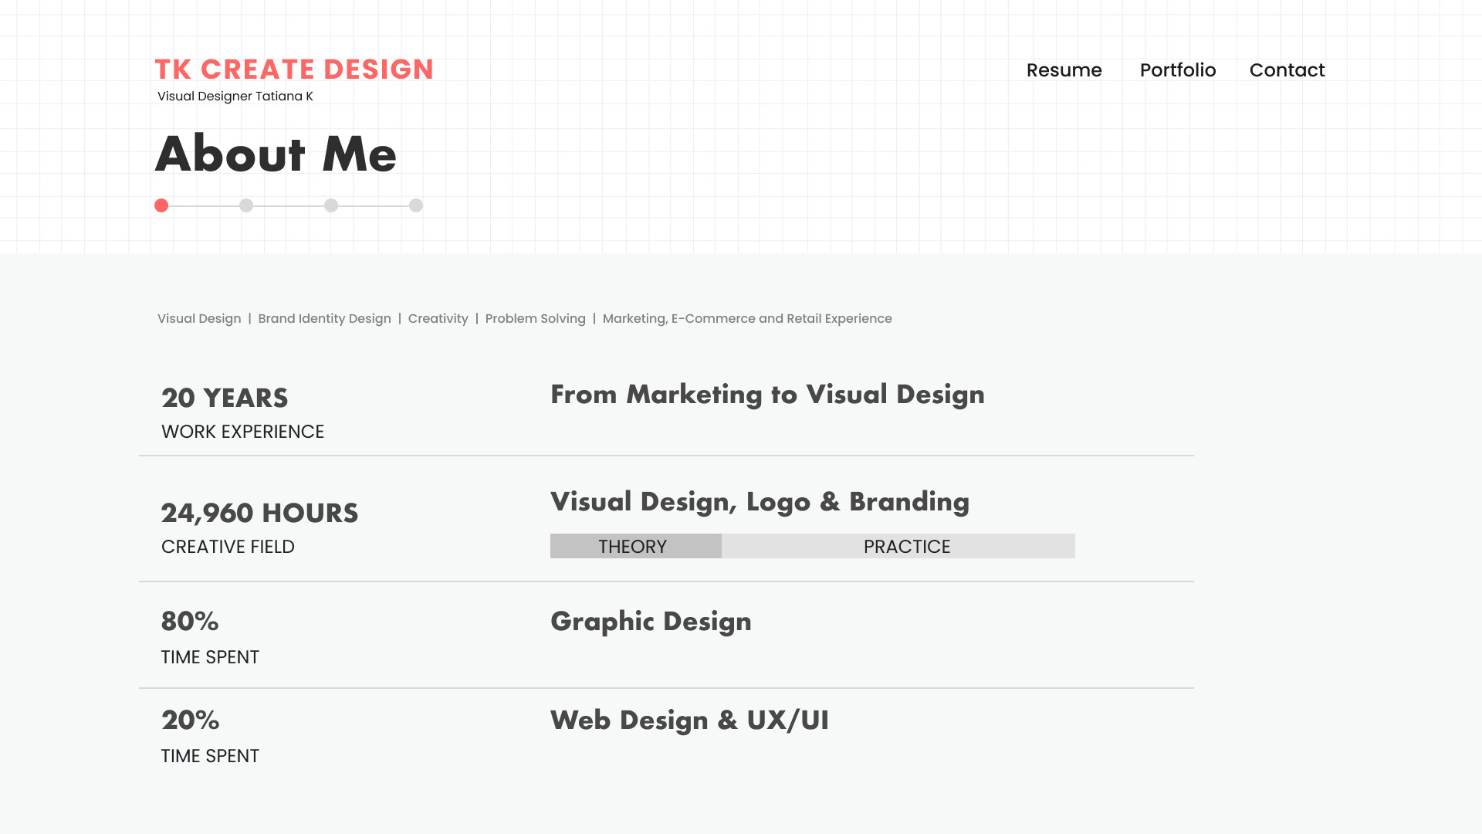Viewport: 1482px width, 834px height.
Task: Open the Contact page
Action: (1287, 70)
